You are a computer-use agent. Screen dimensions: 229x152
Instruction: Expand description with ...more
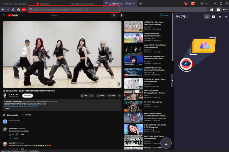pyautogui.click(x=7, y=108)
